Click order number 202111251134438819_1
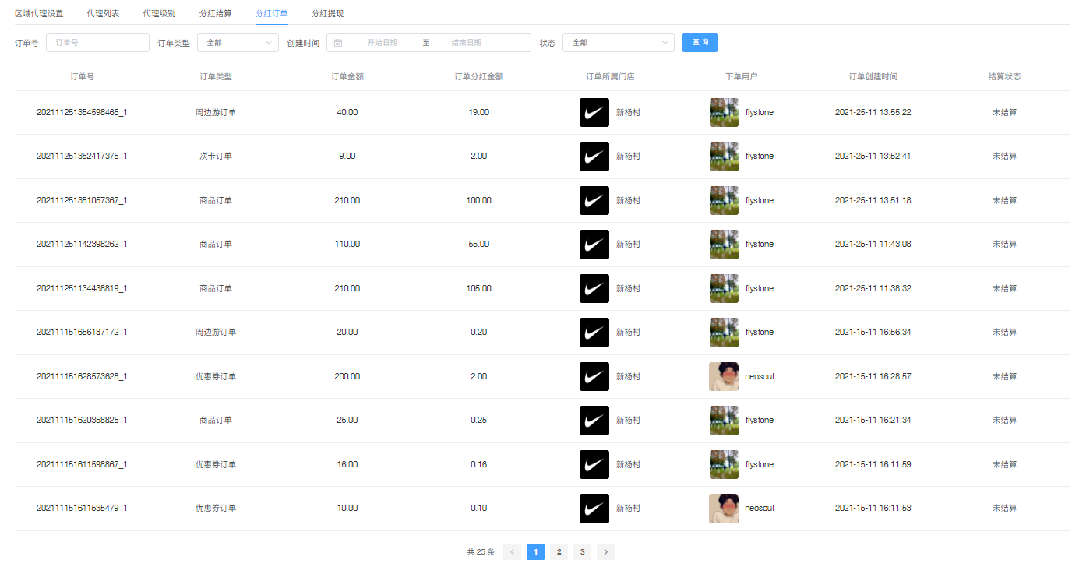 (x=82, y=288)
